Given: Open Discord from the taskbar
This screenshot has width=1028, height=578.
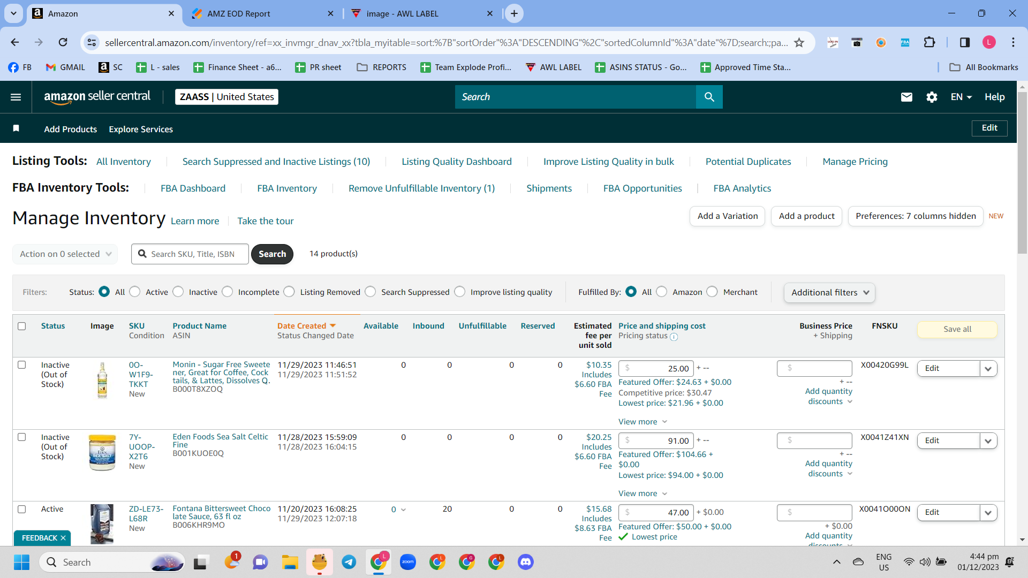Looking at the screenshot, I should pyautogui.click(x=526, y=562).
